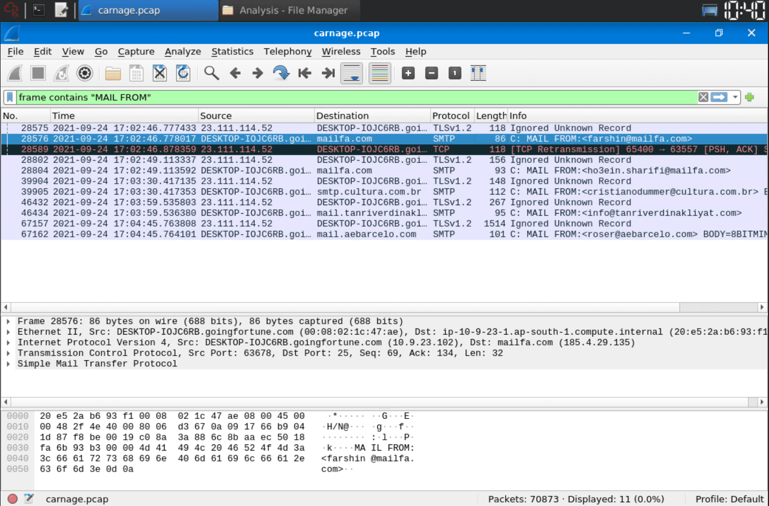Click the packet details horizontal scrollbar
This screenshot has width=769, height=506.
(384, 402)
